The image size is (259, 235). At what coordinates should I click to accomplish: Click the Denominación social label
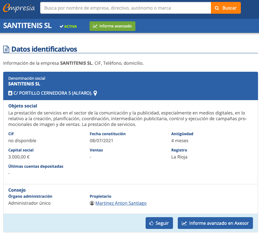[27, 78]
